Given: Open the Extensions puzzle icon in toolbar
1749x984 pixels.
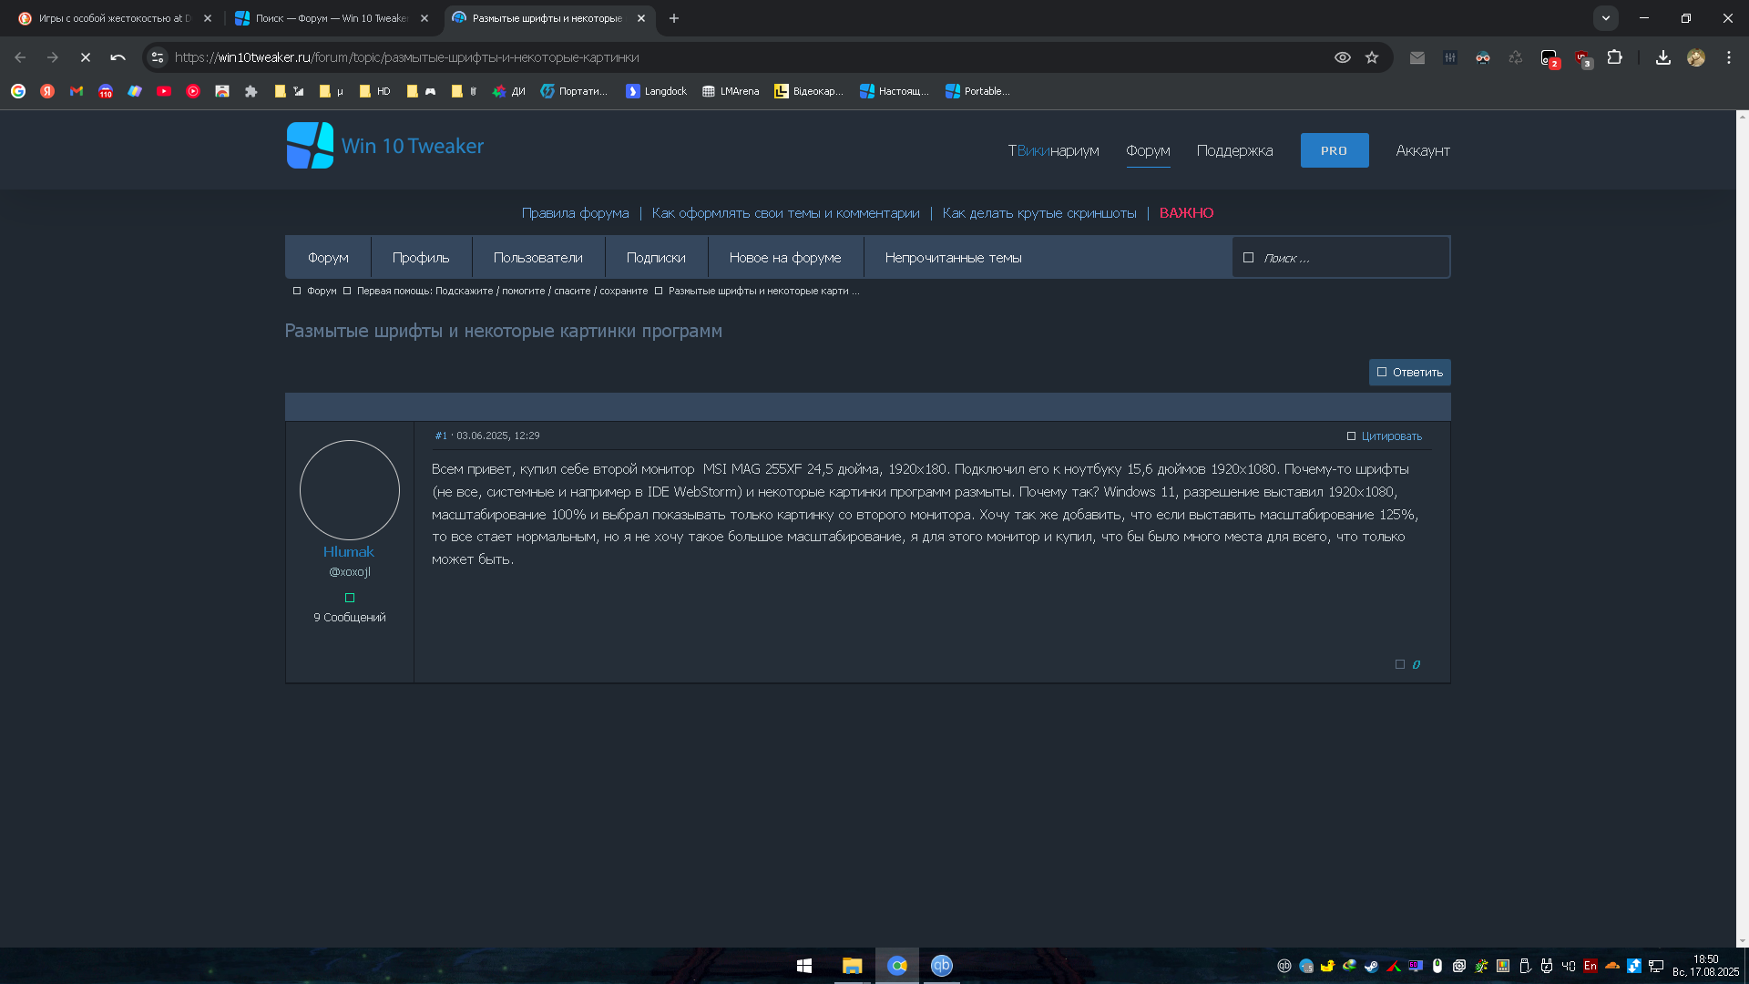Looking at the screenshot, I should click(x=1614, y=57).
